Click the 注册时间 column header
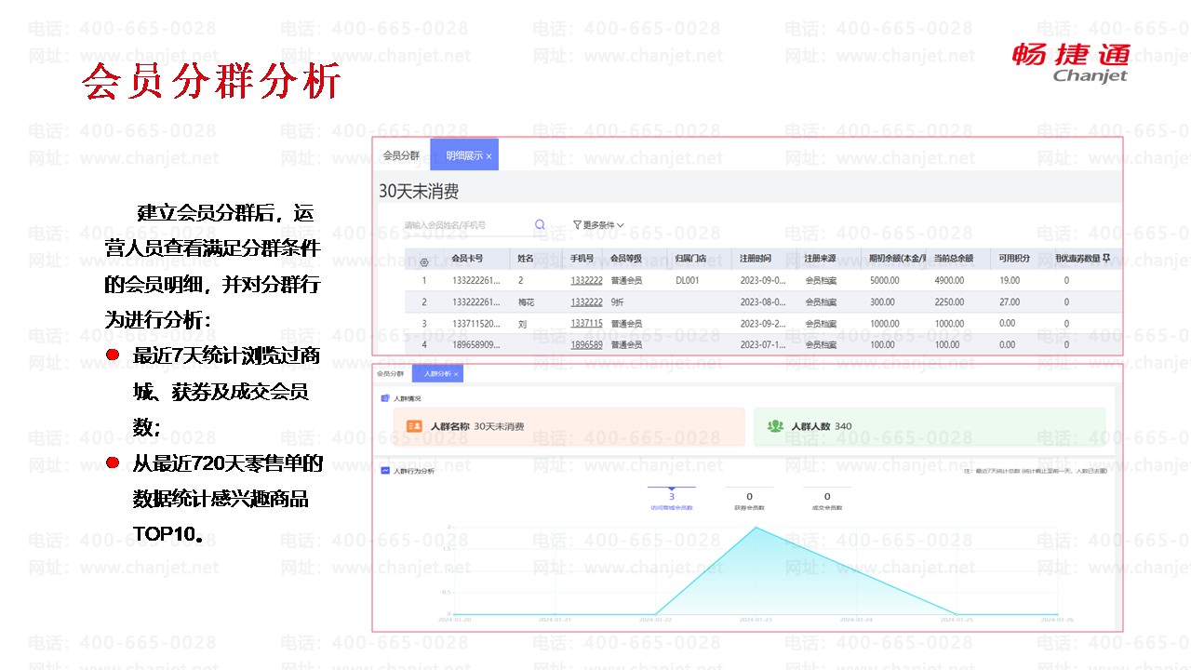This screenshot has height=670, width=1191. pos(755,258)
